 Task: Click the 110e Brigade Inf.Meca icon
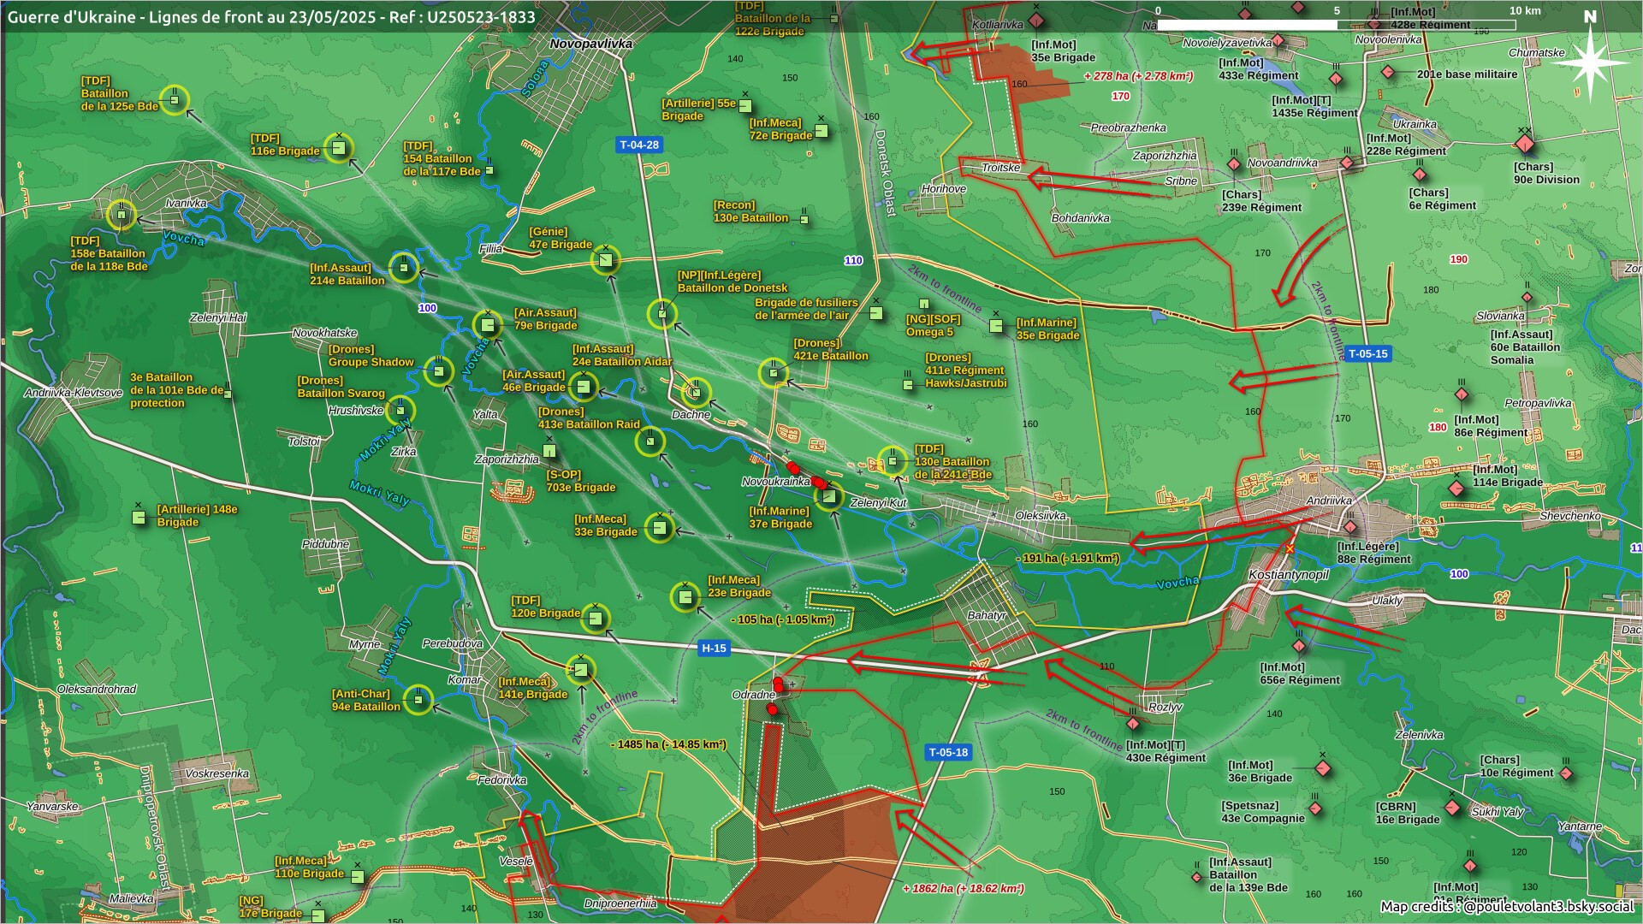click(358, 877)
